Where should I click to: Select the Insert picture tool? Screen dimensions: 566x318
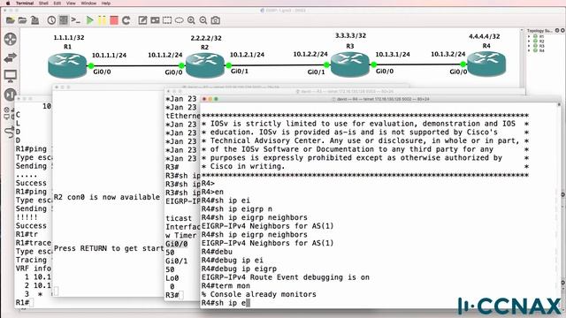coord(155,20)
